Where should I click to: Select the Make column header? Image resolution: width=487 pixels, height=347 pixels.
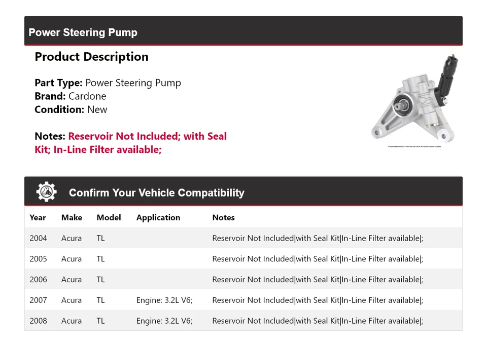(x=72, y=217)
